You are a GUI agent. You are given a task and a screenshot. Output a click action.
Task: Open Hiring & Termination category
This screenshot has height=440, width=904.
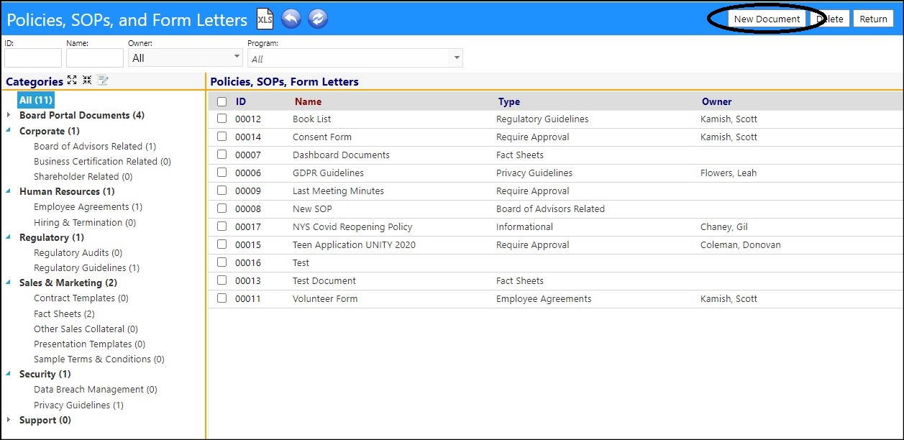click(x=85, y=222)
